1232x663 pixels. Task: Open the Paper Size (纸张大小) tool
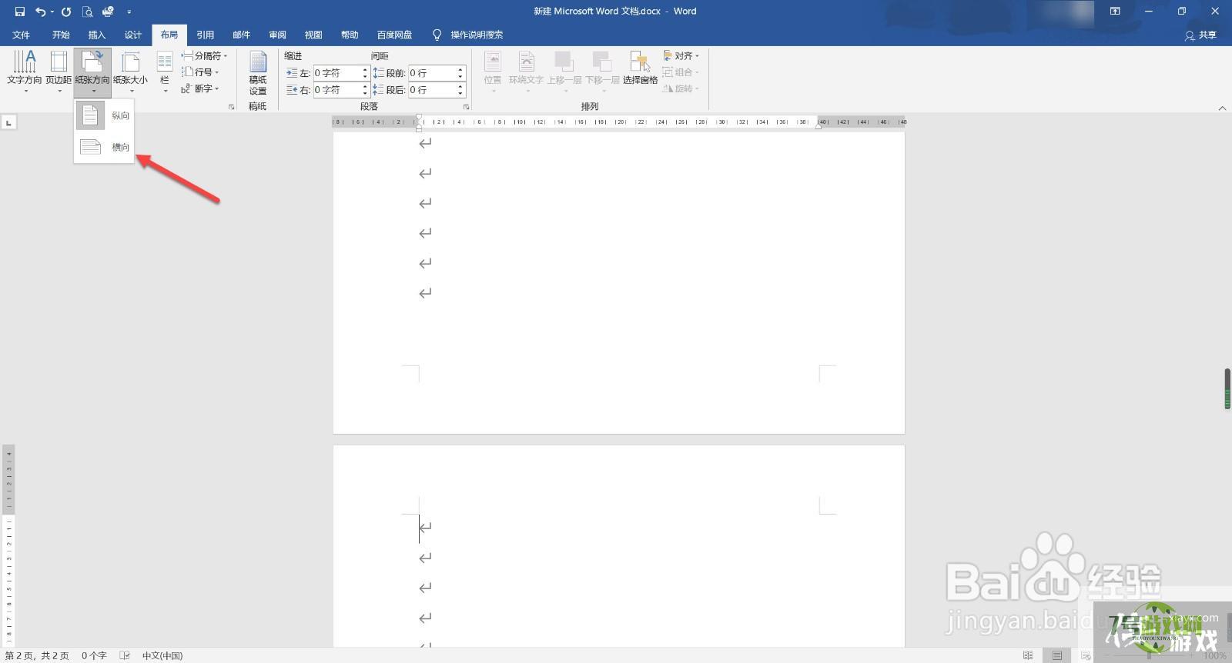130,72
